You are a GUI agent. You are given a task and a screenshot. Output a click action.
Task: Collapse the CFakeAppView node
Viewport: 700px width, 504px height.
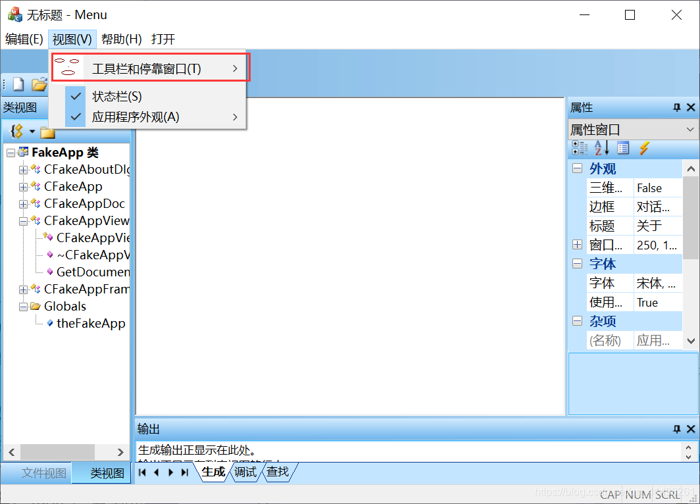coord(23,222)
